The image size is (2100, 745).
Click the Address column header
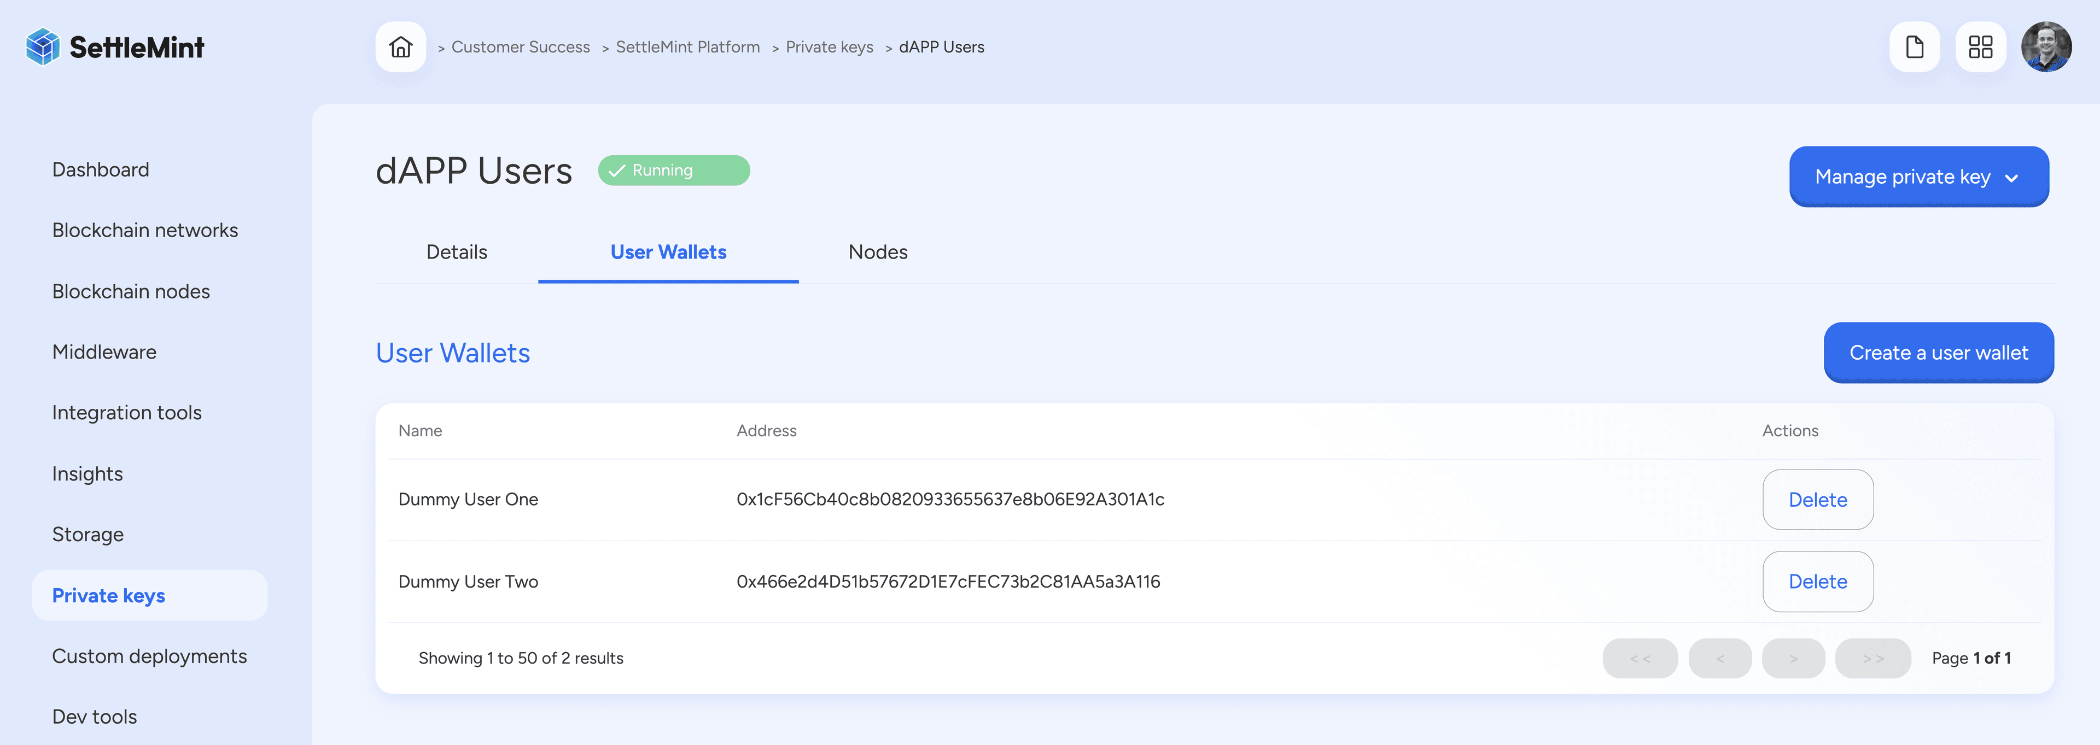point(766,430)
